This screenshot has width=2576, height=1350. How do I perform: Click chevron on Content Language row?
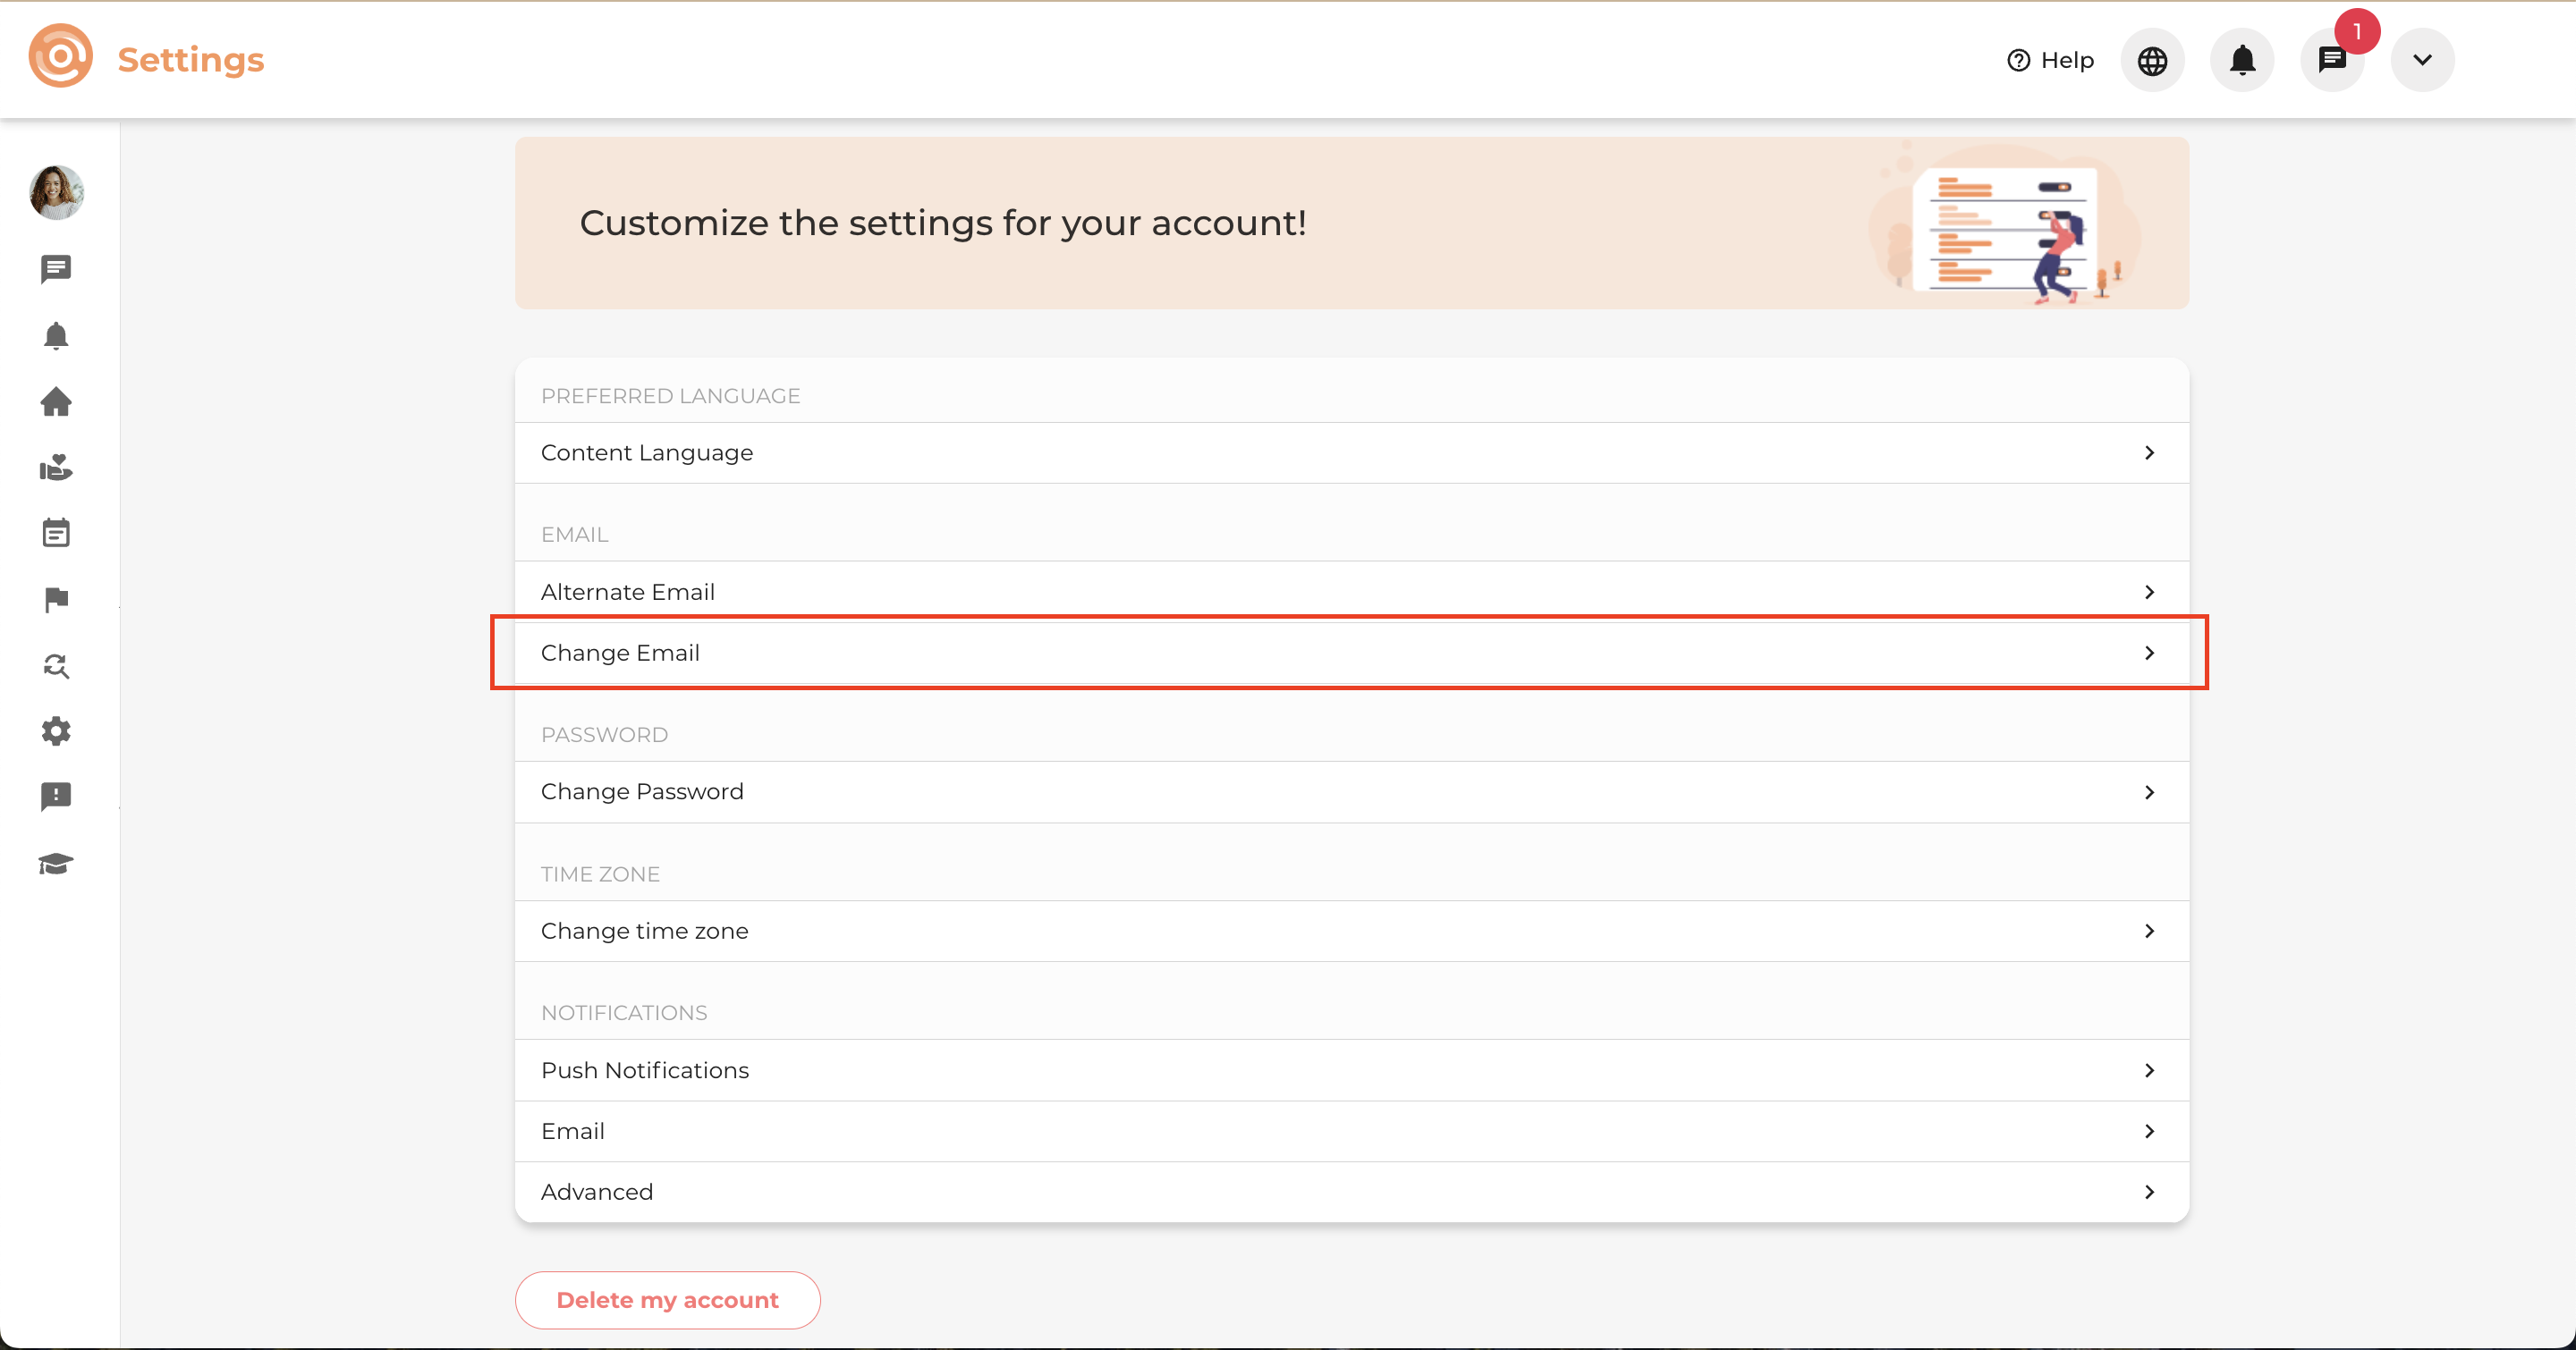coord(2149,453)
